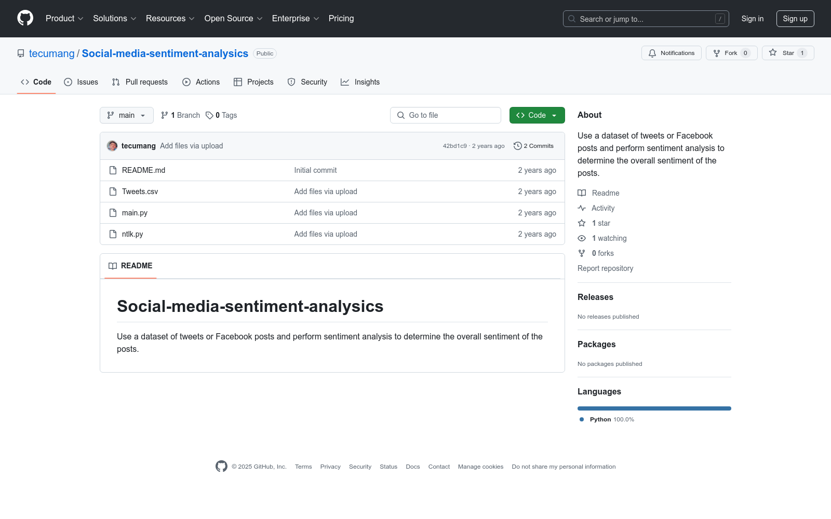Screen dimensions: 831x519
Task: Star this repository
Action: coord(788,53)
